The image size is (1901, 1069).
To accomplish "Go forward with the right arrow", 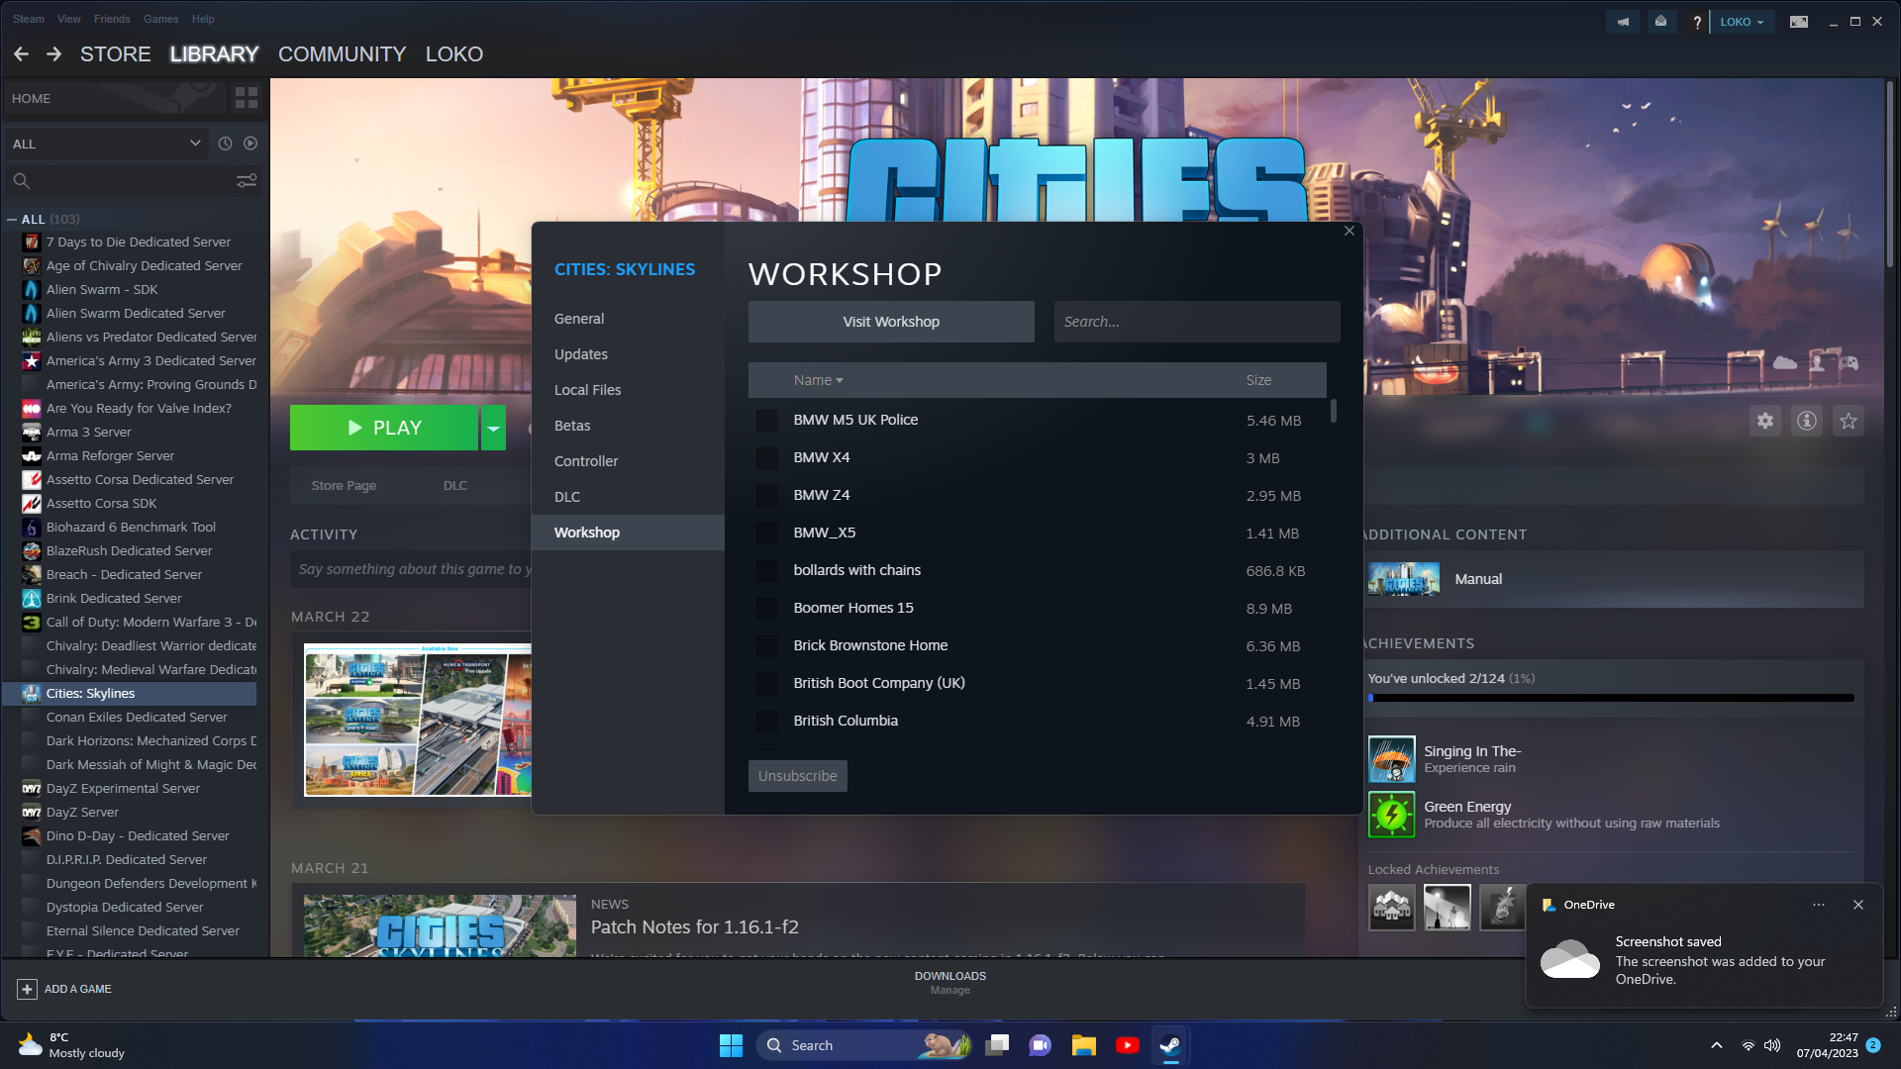I will (x=54, y=54).
